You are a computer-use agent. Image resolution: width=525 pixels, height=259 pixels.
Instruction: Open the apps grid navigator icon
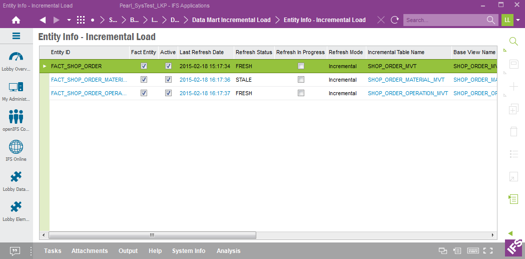[x=81, y=20]
